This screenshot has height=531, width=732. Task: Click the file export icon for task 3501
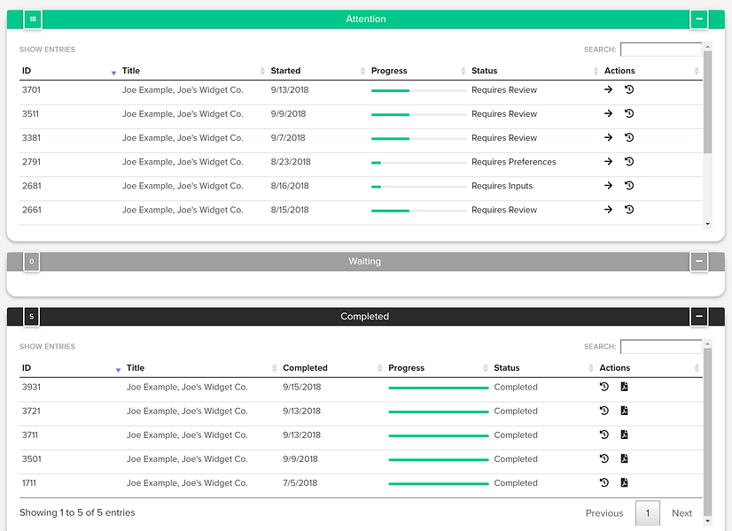(x=624, y=458)
